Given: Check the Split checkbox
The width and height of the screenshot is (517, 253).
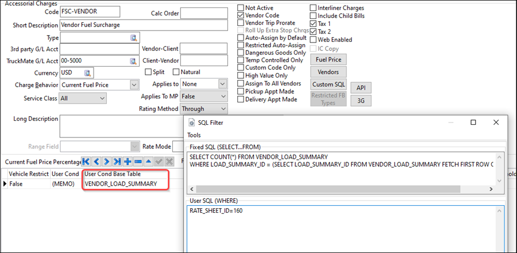Looking at the screenshot, I should coord(148,72).
